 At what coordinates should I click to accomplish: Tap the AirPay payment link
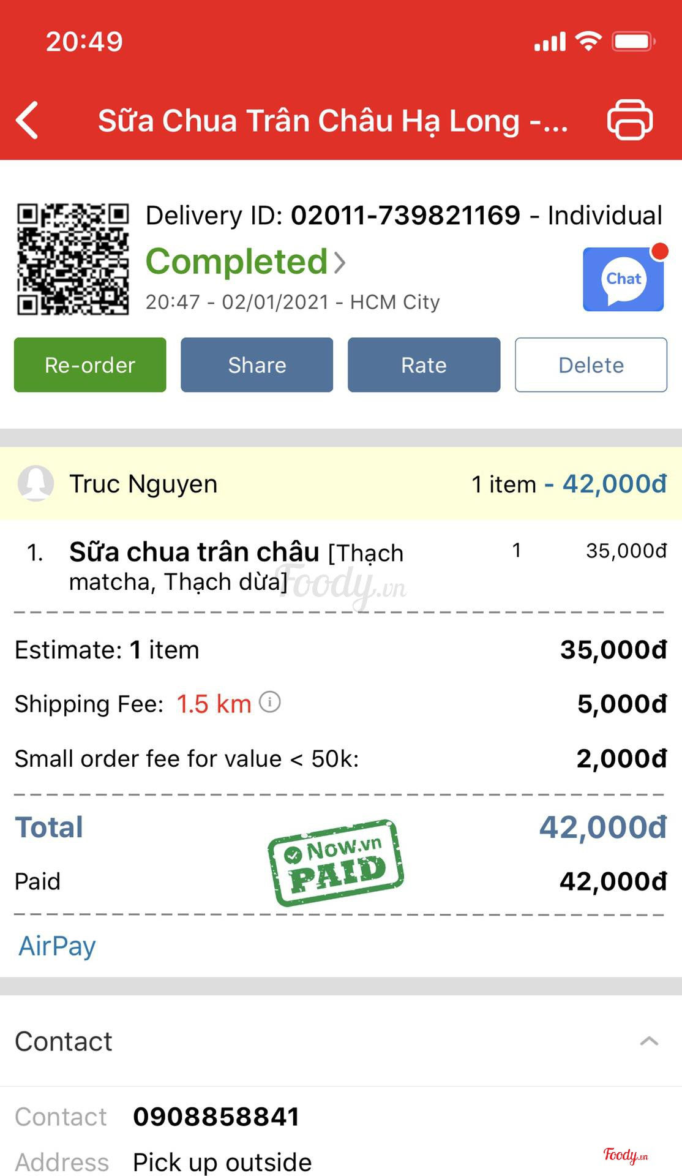pos(58,946)
